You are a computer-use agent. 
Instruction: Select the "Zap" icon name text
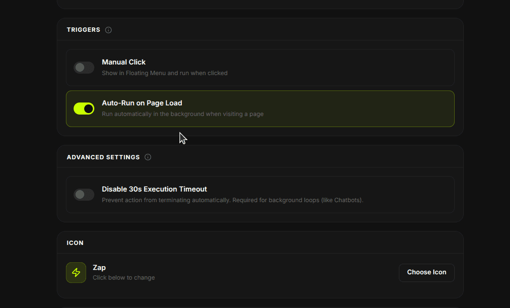[x=99, y=268]
